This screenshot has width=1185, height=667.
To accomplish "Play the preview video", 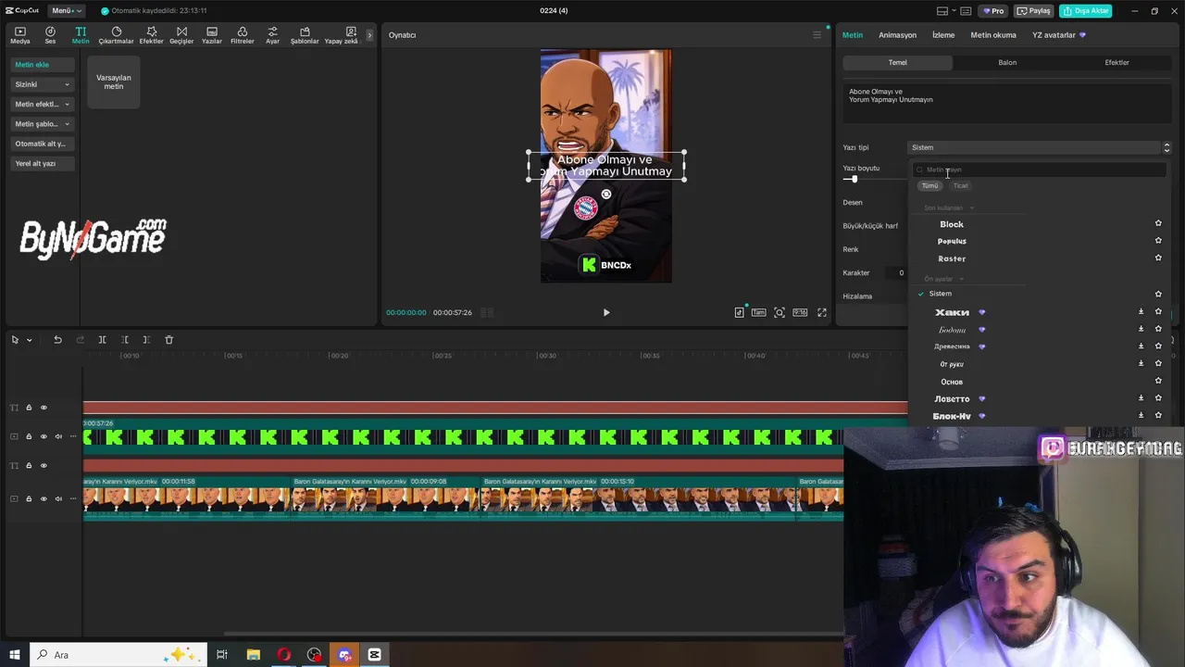I will tap(606, 312).
